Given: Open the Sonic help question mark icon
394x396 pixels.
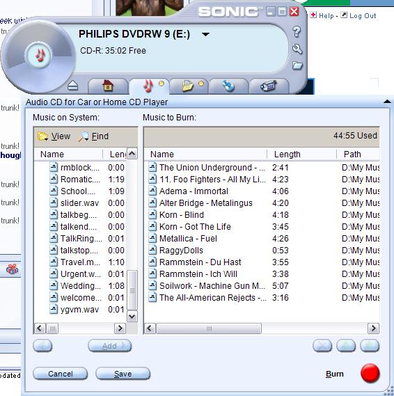Looking at the screenshot, I should click(297, 32).
